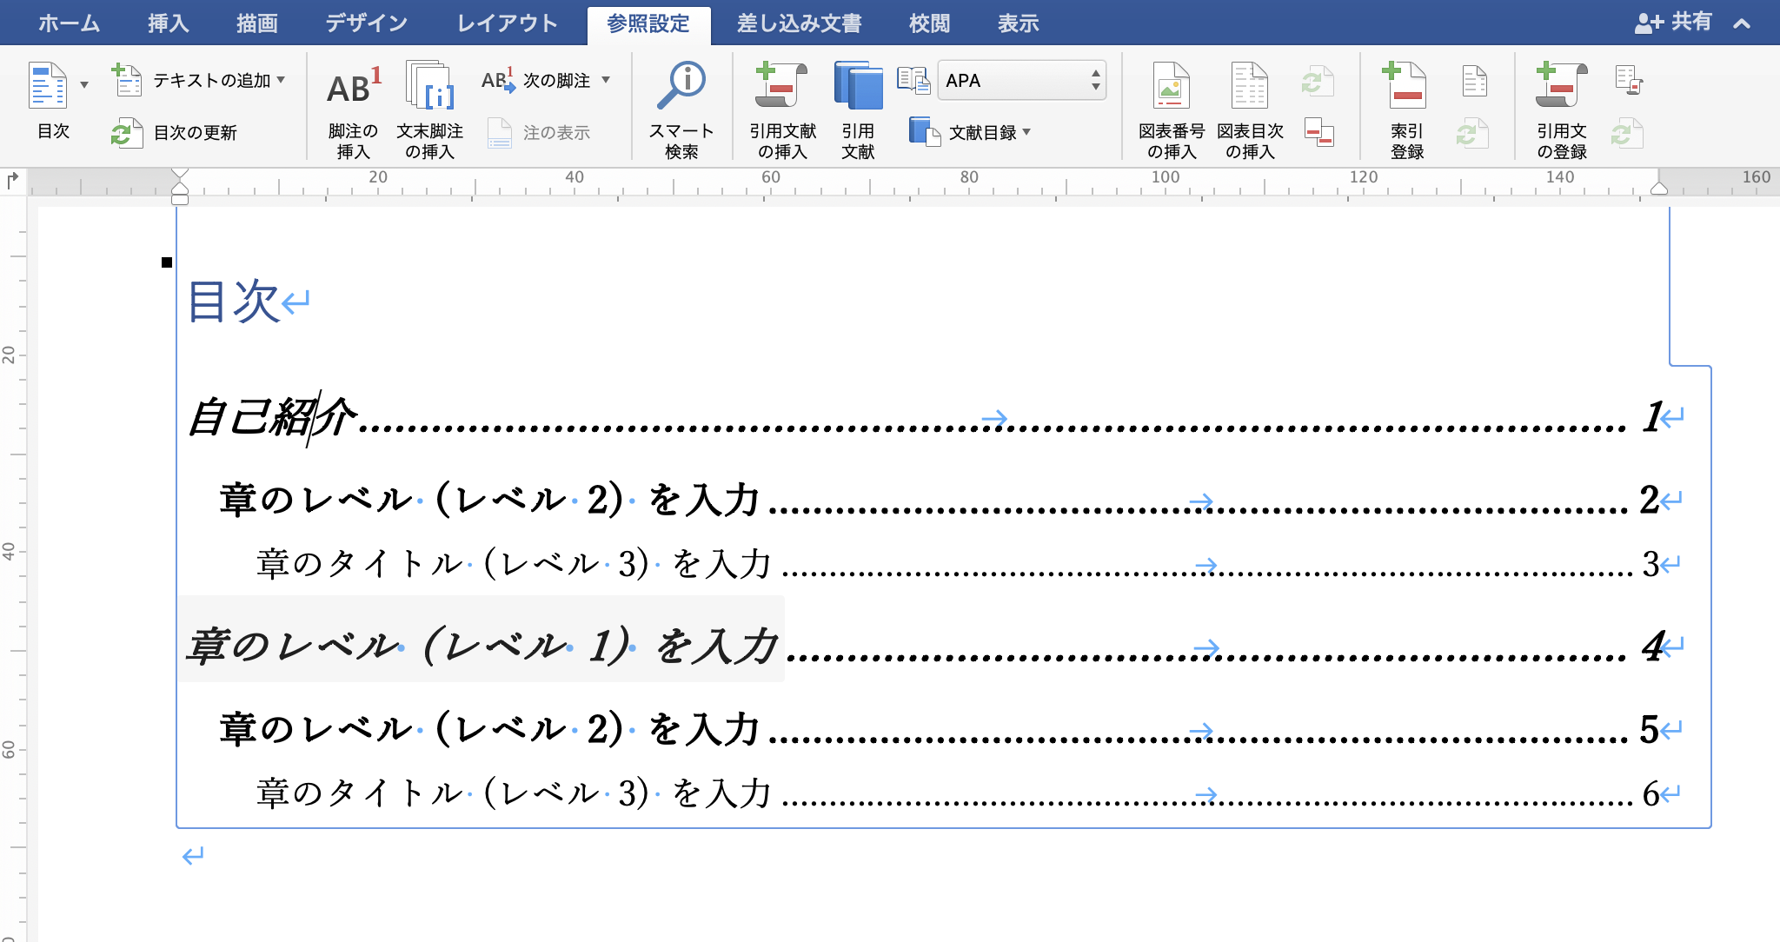The height and width of the screenshot is (942, 1780).
Task: Click the first 章のレベル (レベル 2) entry, page 2
Action: pyautogui.click(x=489, y=500)
